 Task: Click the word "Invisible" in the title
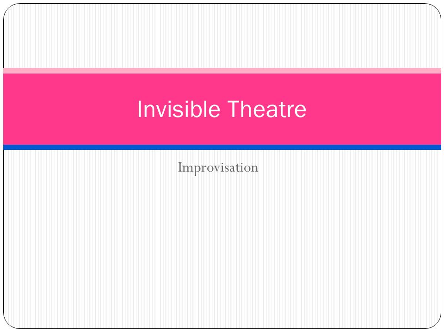[x=179, y=109]
